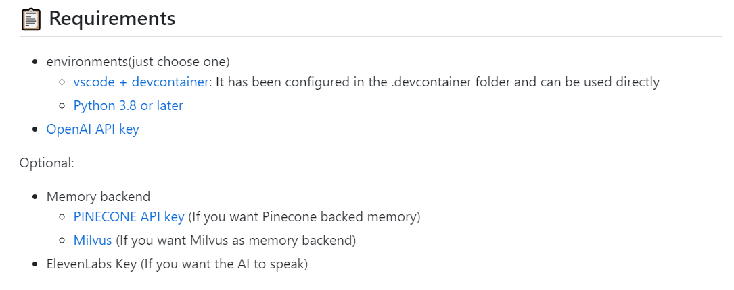The height and width of the screenshot is (290, 734).
Task: Open the OpenAI API key link
Action: coord(93,129)
